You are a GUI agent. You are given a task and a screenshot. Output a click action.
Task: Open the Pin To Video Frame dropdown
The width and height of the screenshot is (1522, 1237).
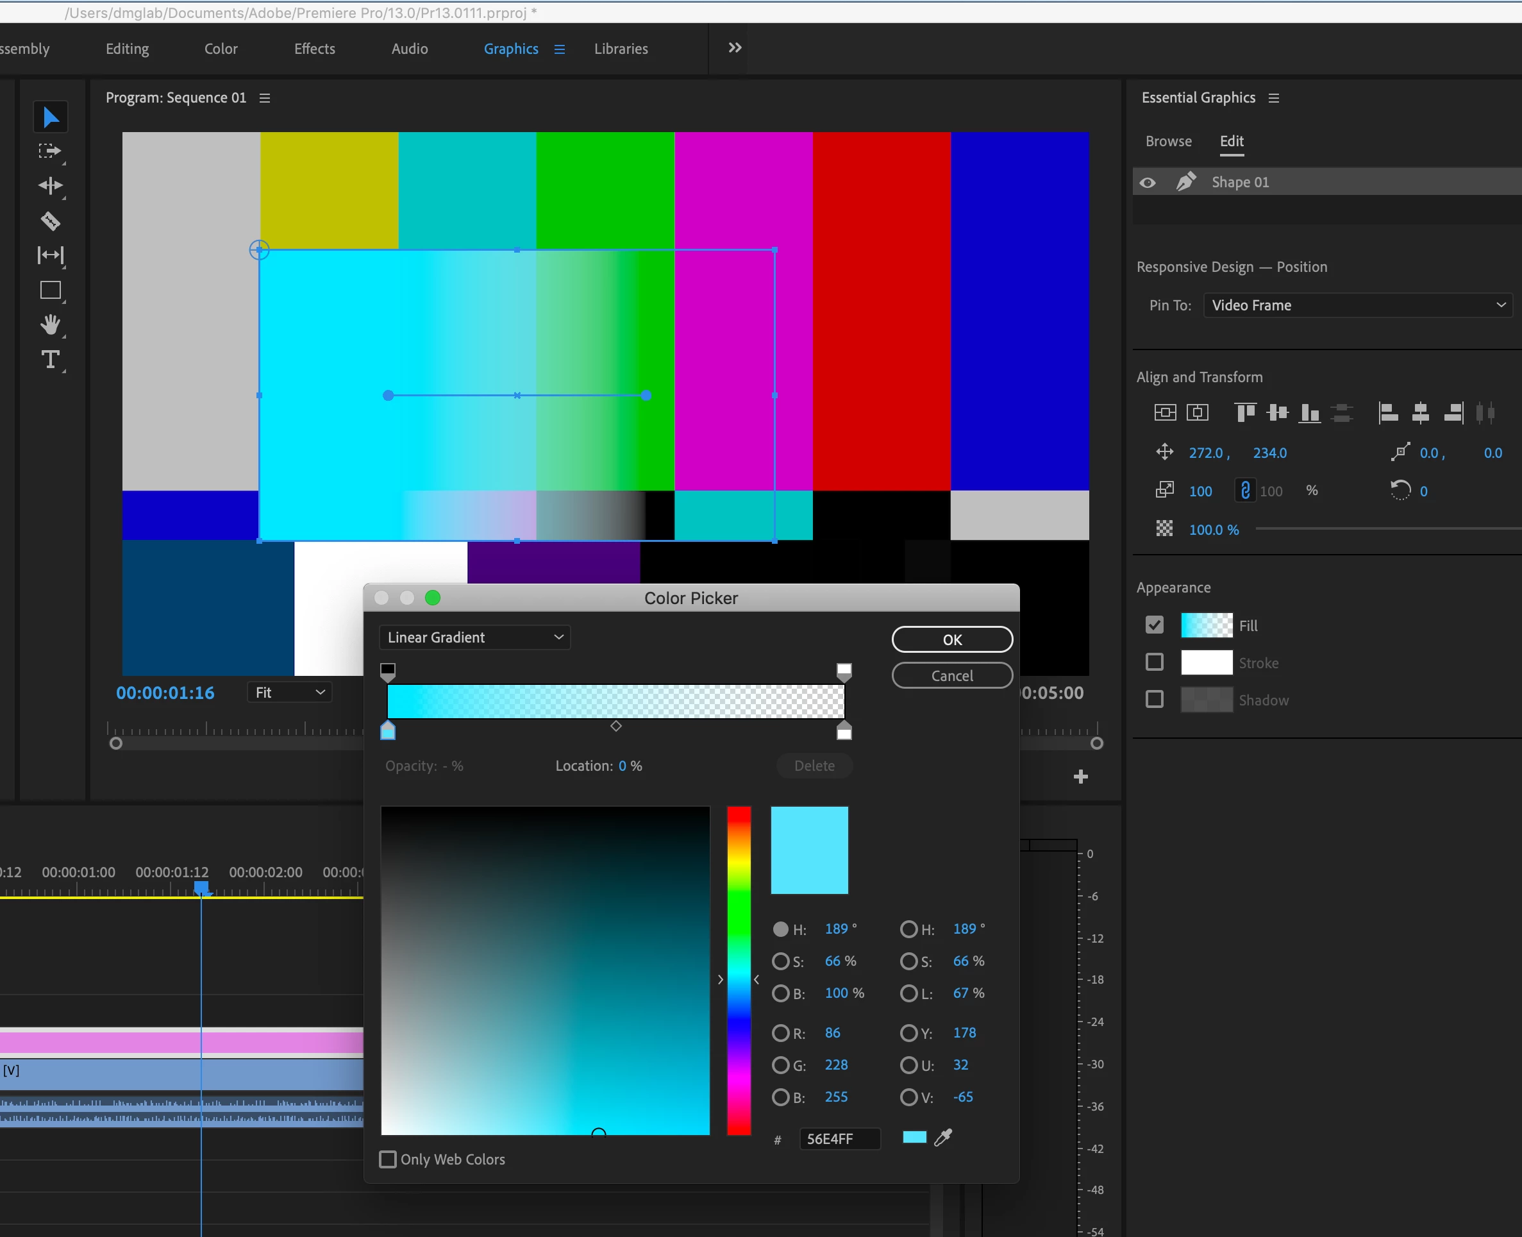click(1357, 305)
